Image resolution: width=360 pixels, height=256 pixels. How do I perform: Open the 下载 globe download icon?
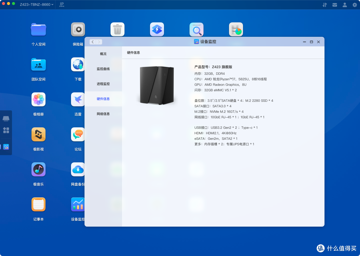[78, 65]
